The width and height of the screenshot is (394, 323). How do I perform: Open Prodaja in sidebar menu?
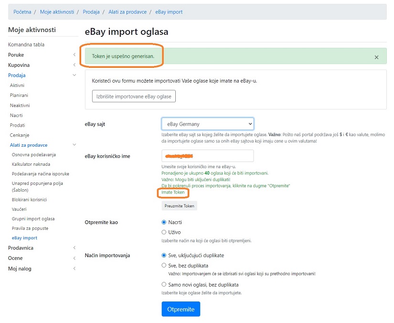pos(17,75)
